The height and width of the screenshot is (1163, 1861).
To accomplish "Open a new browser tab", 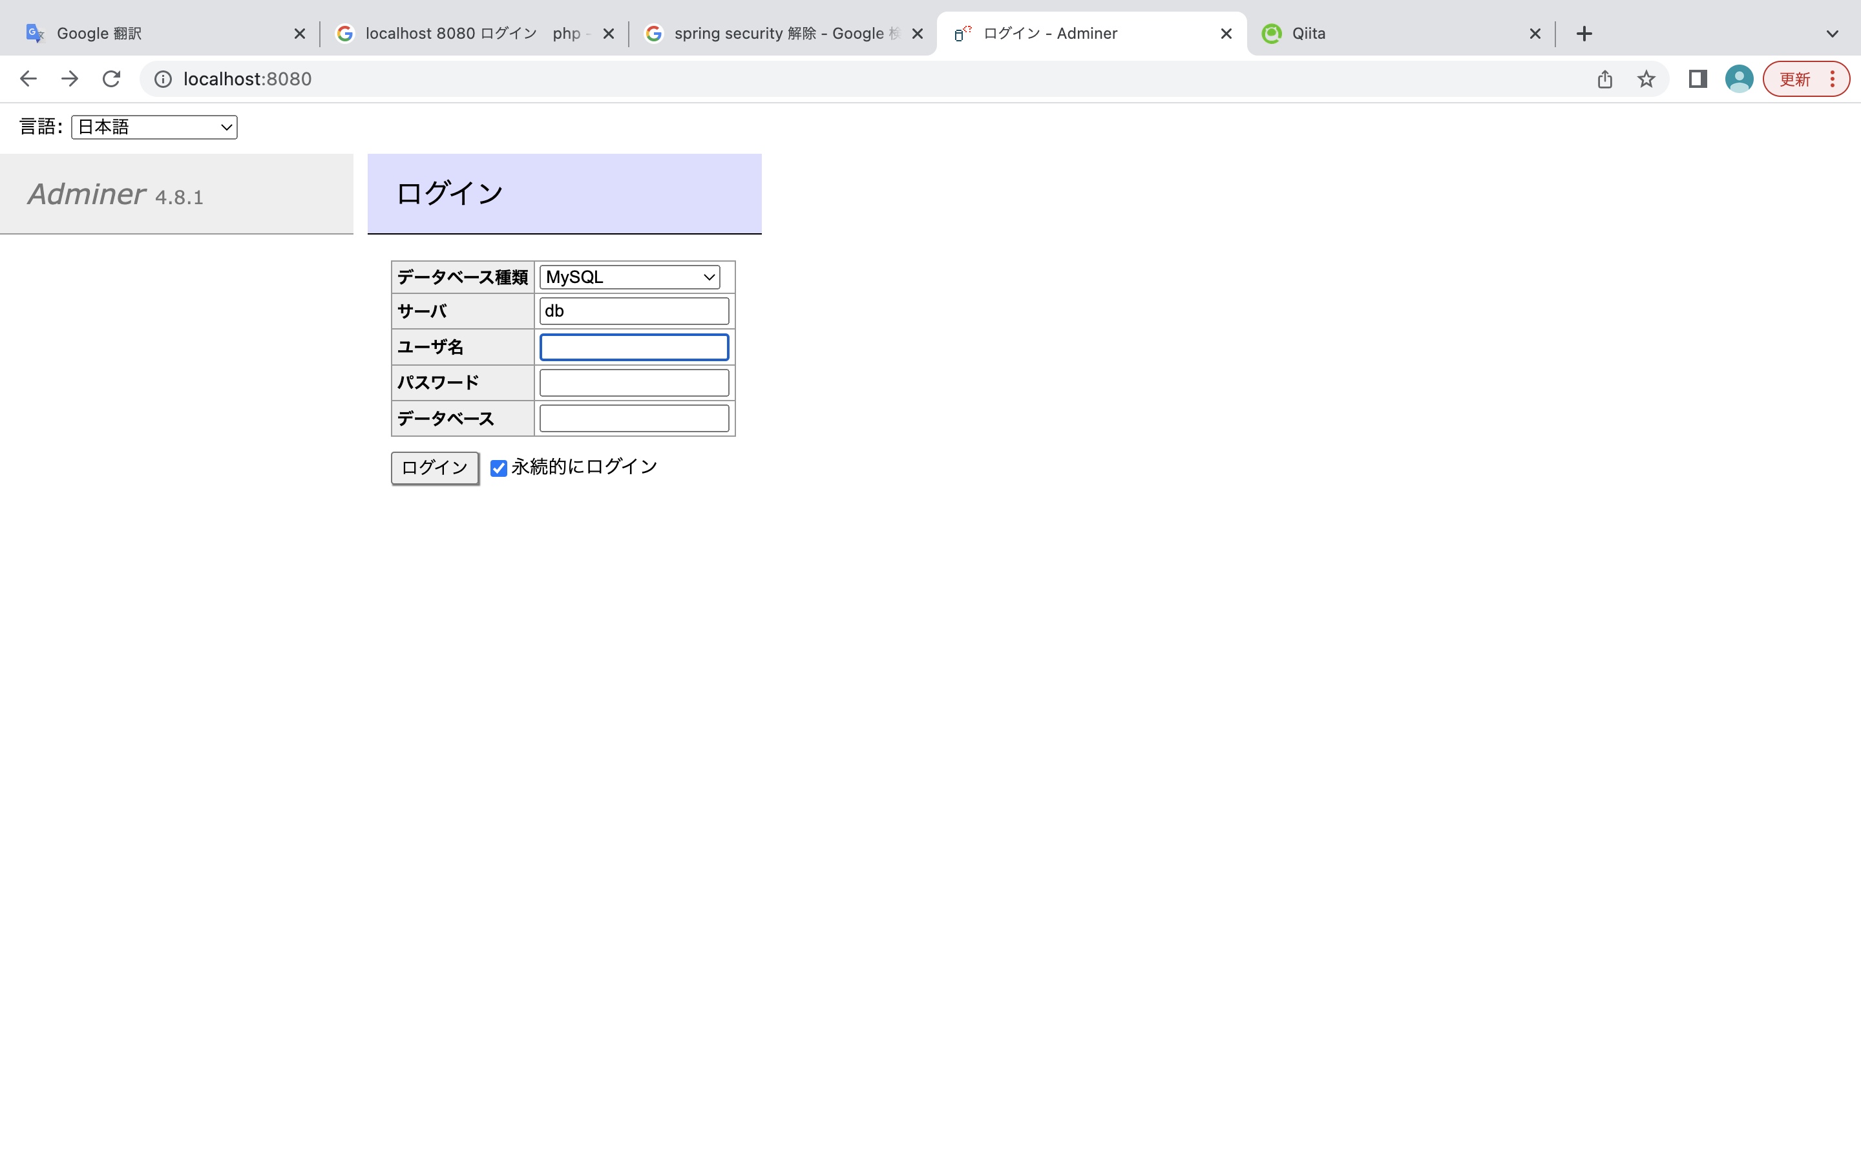I will pos(1583,34).
